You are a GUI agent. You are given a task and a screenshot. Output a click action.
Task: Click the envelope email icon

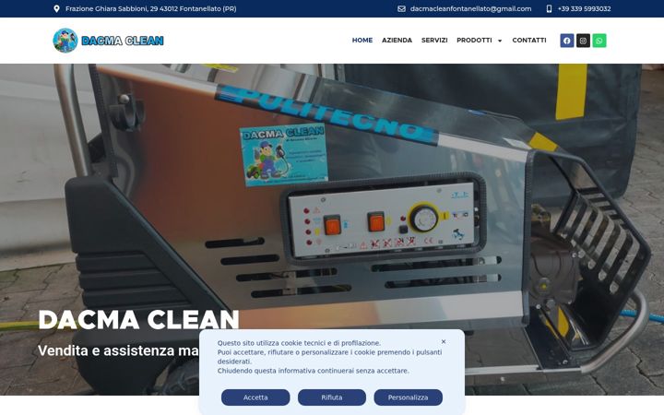coord(401,9)
